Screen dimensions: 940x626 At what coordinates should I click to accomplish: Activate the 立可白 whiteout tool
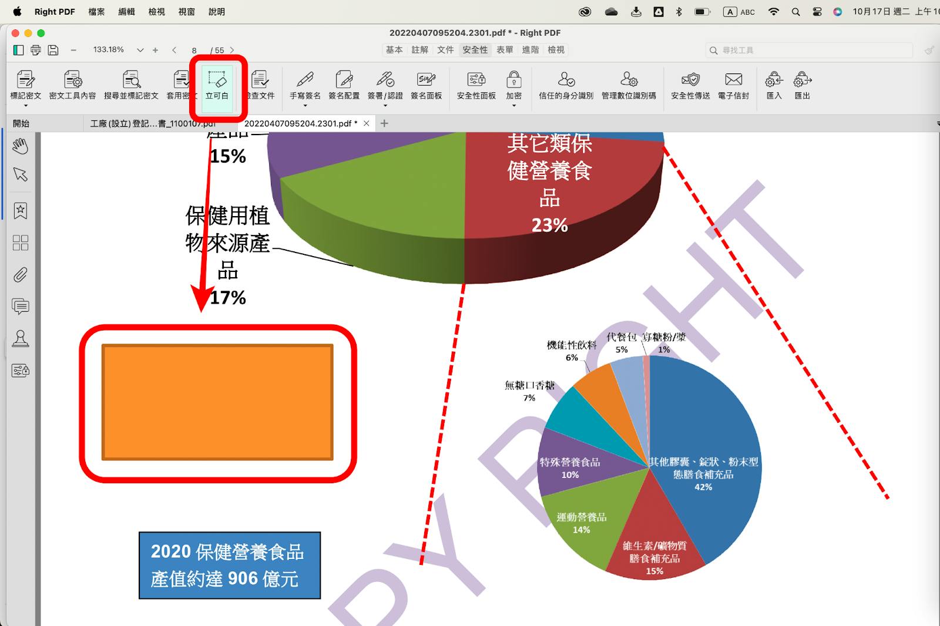tap(217, 85)
